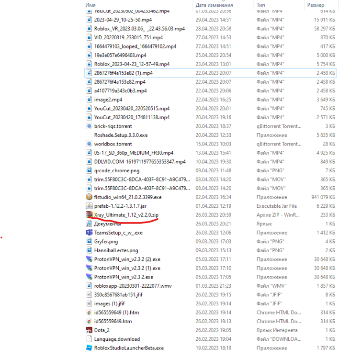Sort files by the Имя column header
Image resolution: width=350 pixels, height=359 pixels.
tap(90, 5)
